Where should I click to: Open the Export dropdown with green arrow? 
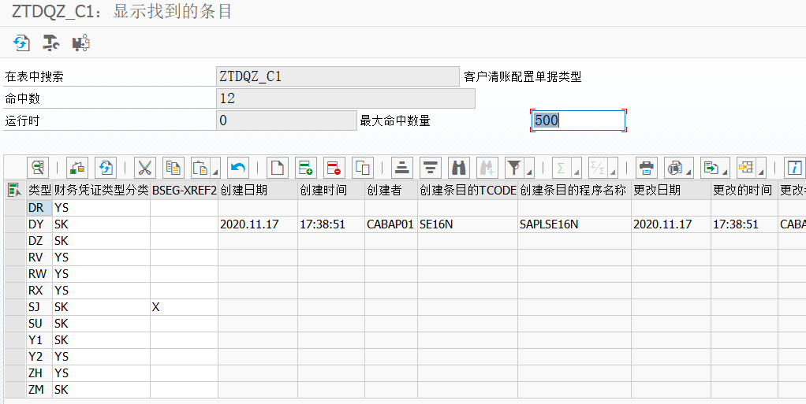(x=715, y=168)
